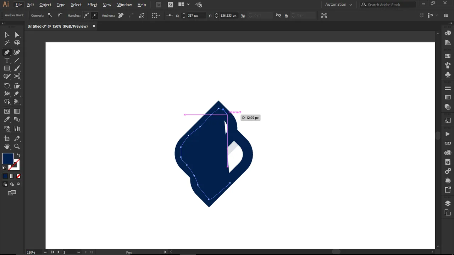
Task: Convert selected anchor to smooth
Action: point(59,15)
